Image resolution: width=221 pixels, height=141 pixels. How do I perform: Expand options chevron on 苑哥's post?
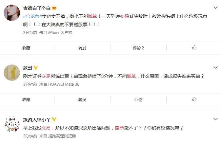click(215, 67)
